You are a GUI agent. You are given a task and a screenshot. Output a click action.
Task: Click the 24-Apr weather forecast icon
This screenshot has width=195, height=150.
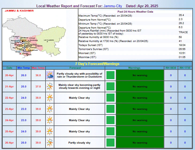coord(50,120)
